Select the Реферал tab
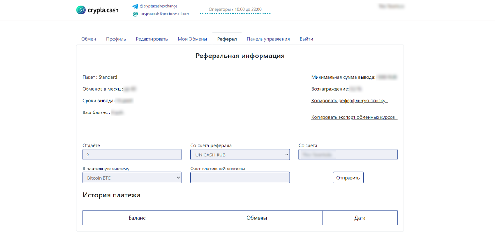Viewport: 495px width, 239px height. pyautogui.click(x=227, y=39)
